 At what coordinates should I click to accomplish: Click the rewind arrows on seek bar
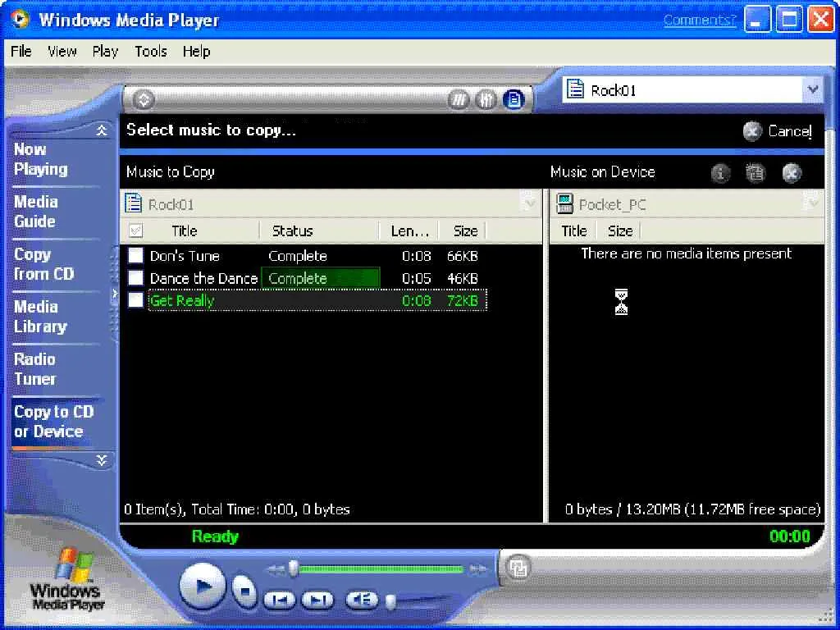pyautogui.click(x=276, y=569)
